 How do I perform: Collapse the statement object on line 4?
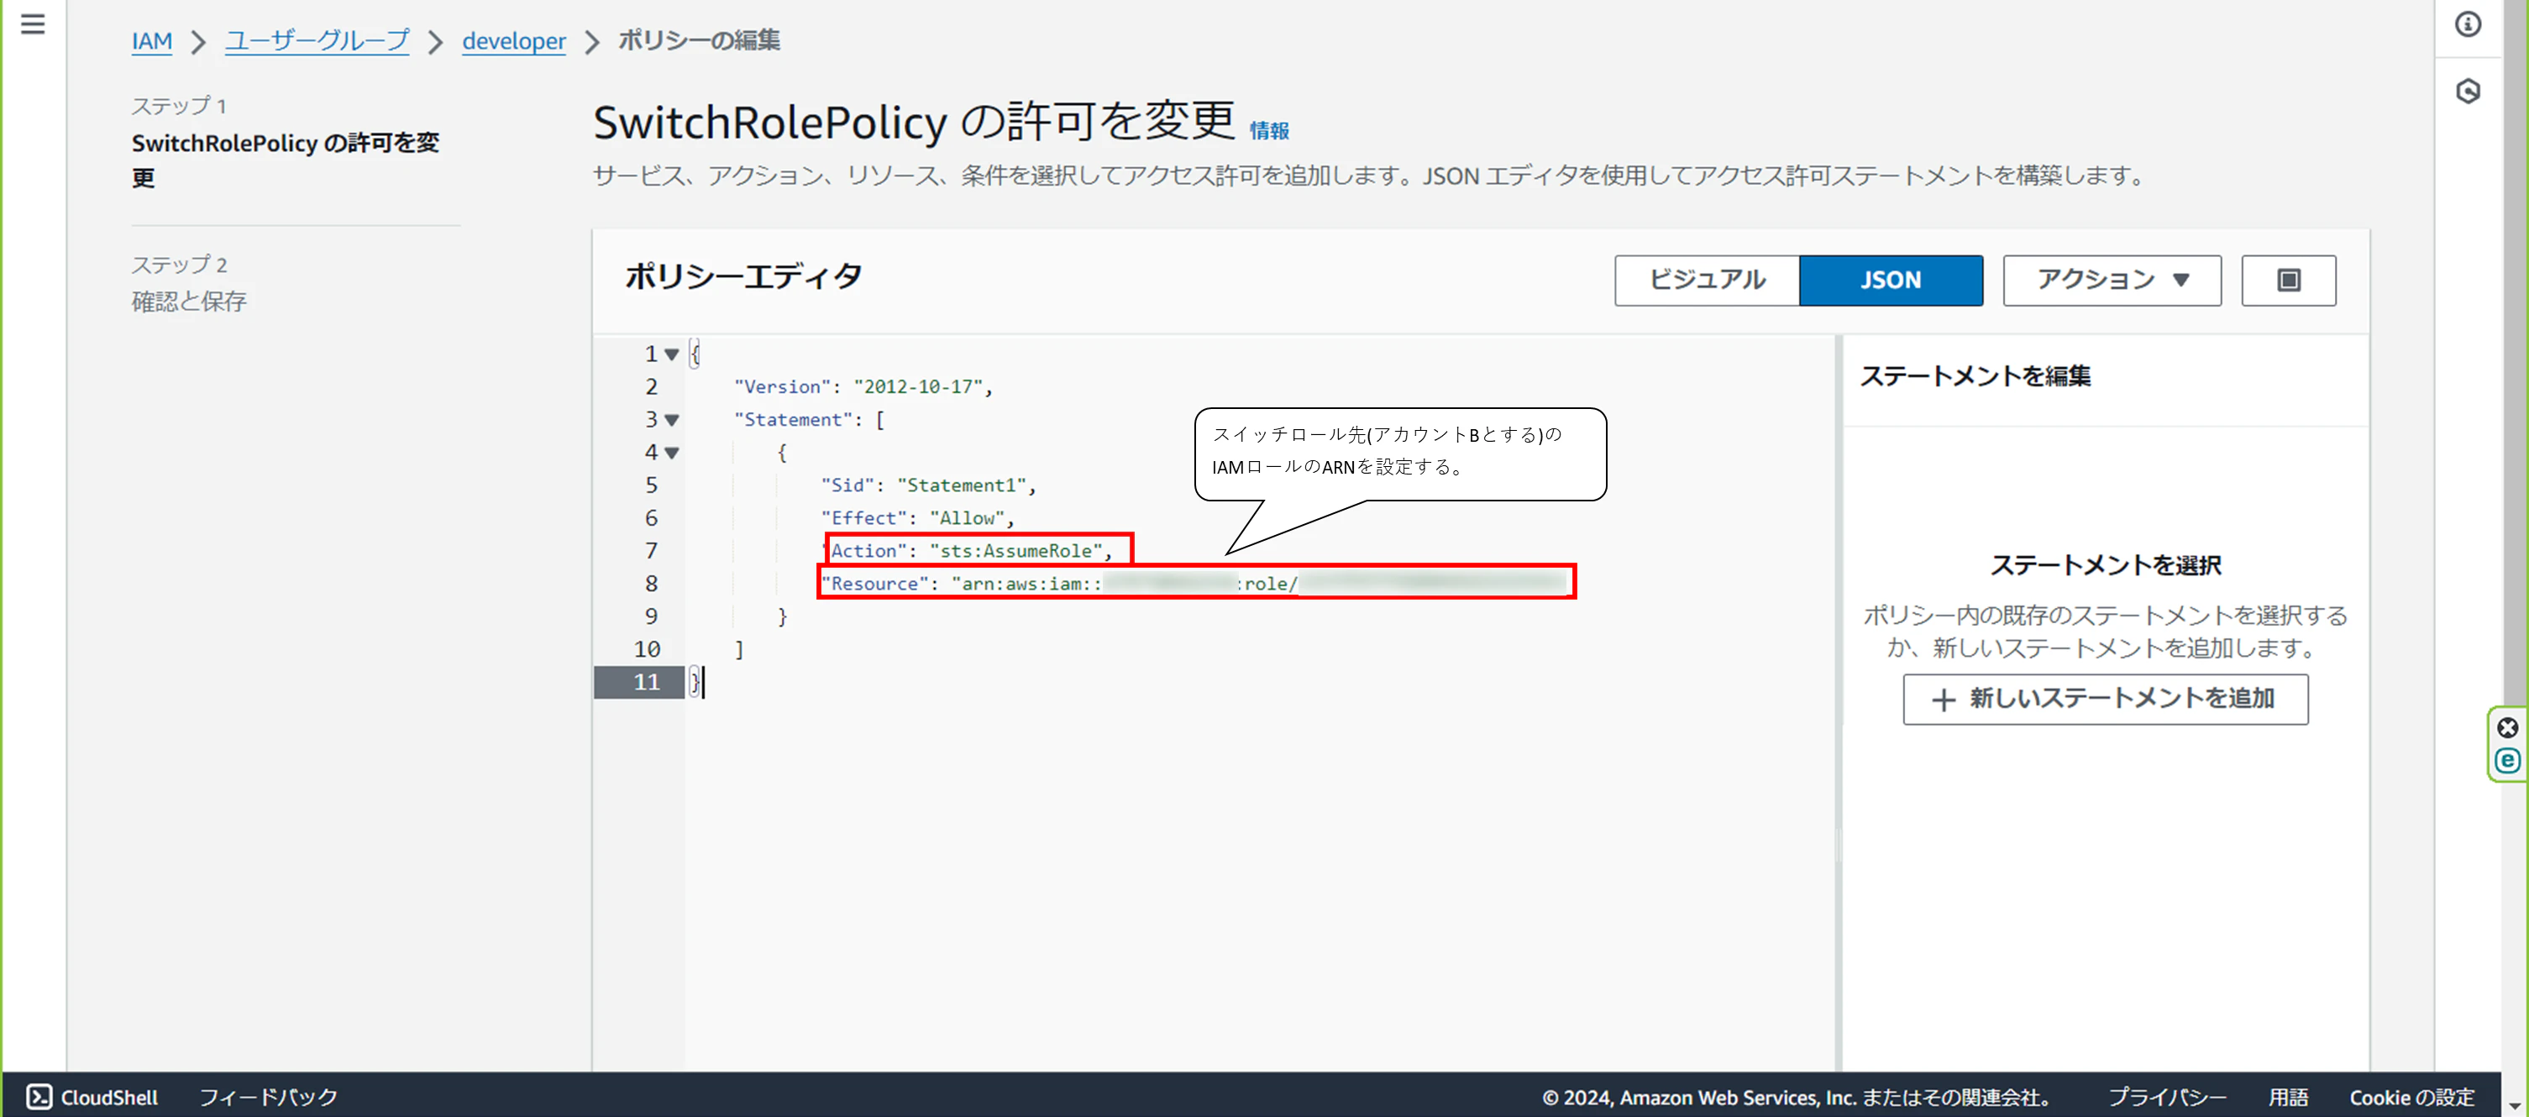pyautogui.click(x=672, y=453)
